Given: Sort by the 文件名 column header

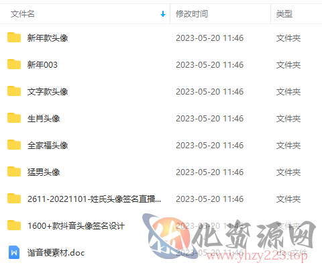Looking at the screenshot, I should 23,14.
